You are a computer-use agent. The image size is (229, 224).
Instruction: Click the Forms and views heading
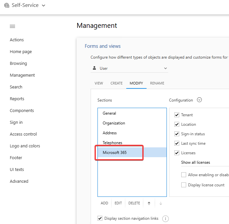[x=103, y=46]
